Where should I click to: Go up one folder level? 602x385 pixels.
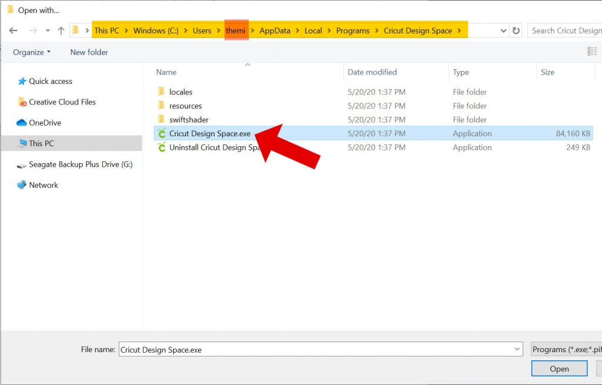tap(61, 31)
